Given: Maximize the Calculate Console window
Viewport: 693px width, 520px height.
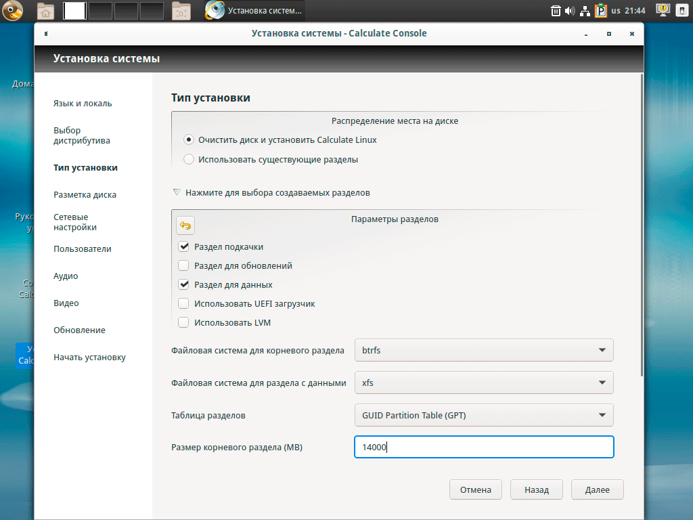Looking at the screenshot, I should 609,34.
